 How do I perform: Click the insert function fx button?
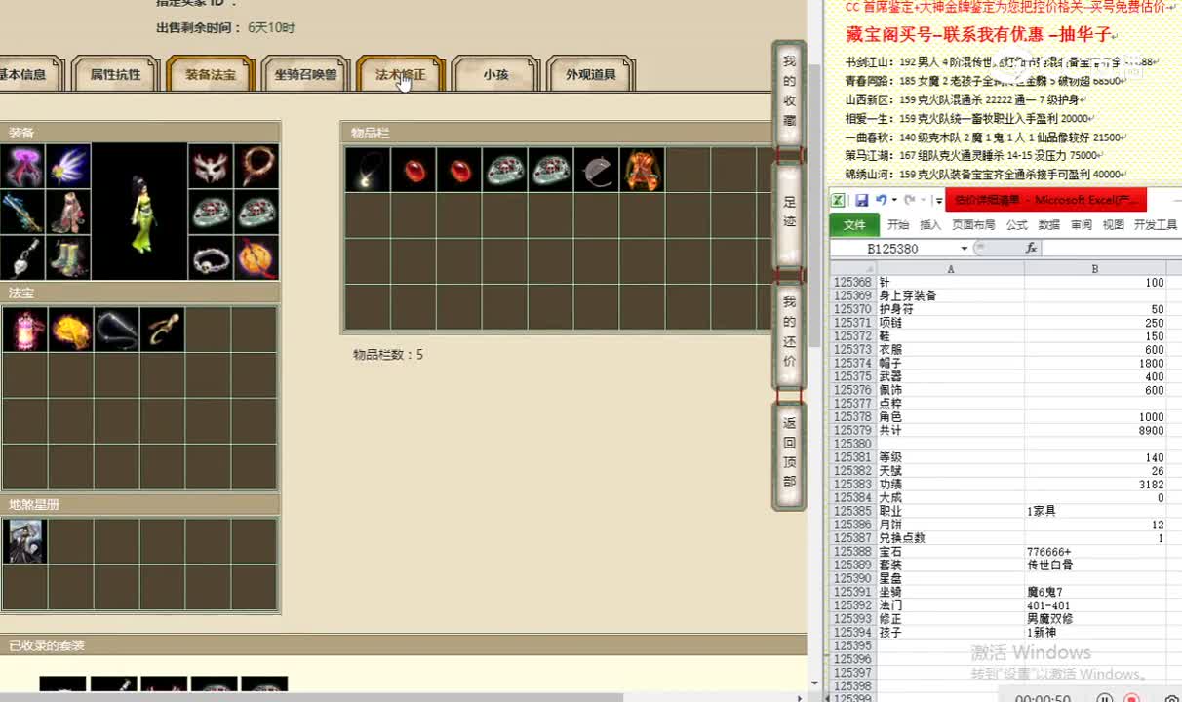[x=1031, y=248]
